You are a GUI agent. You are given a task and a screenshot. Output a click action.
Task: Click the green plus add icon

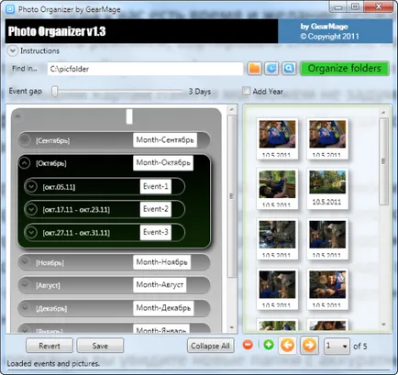point(269,345)
